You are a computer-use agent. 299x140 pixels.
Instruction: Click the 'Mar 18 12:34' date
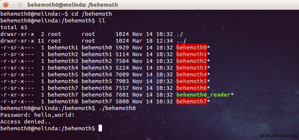tap(153, 41)
